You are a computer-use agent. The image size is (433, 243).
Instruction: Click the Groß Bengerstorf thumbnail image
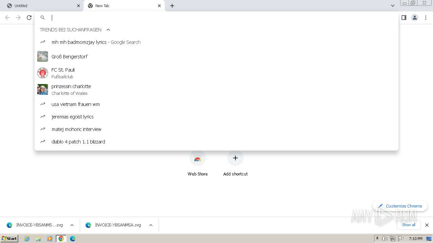pos(43,56)
